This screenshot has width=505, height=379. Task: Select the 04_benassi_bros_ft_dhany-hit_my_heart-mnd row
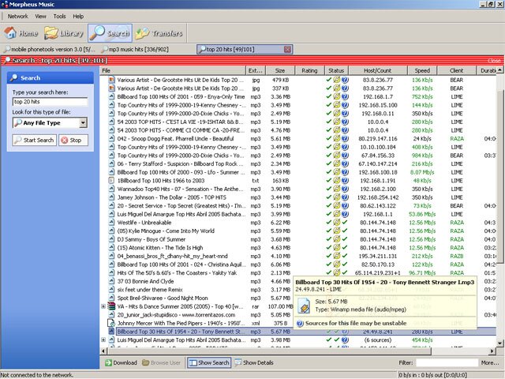click(297, 256)
